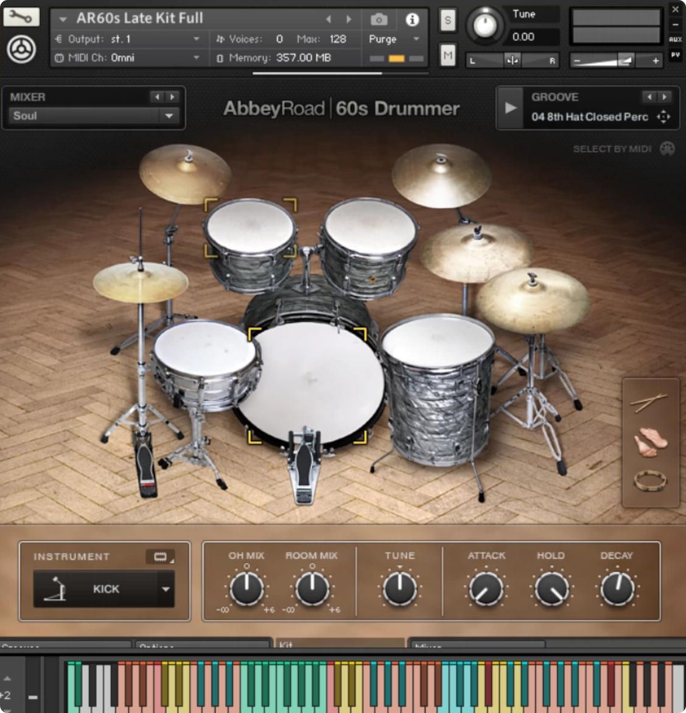Toggle the S solo button

click(447, 20)
